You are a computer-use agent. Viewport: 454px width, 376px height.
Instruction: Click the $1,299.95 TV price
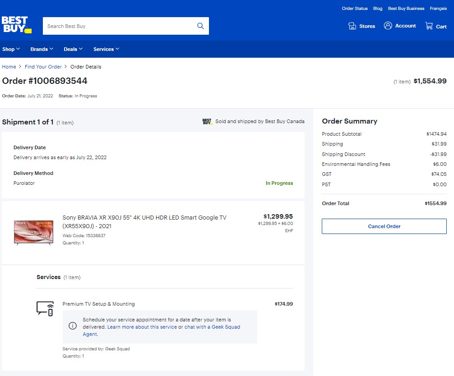(278, 216)
